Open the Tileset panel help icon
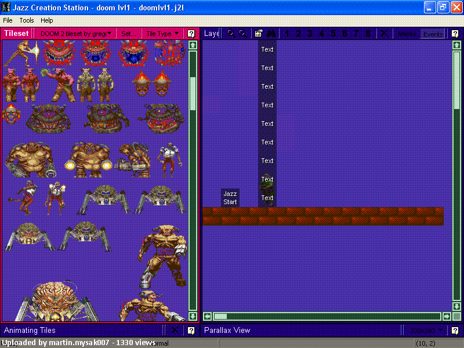464x348 pixels. 191,34
